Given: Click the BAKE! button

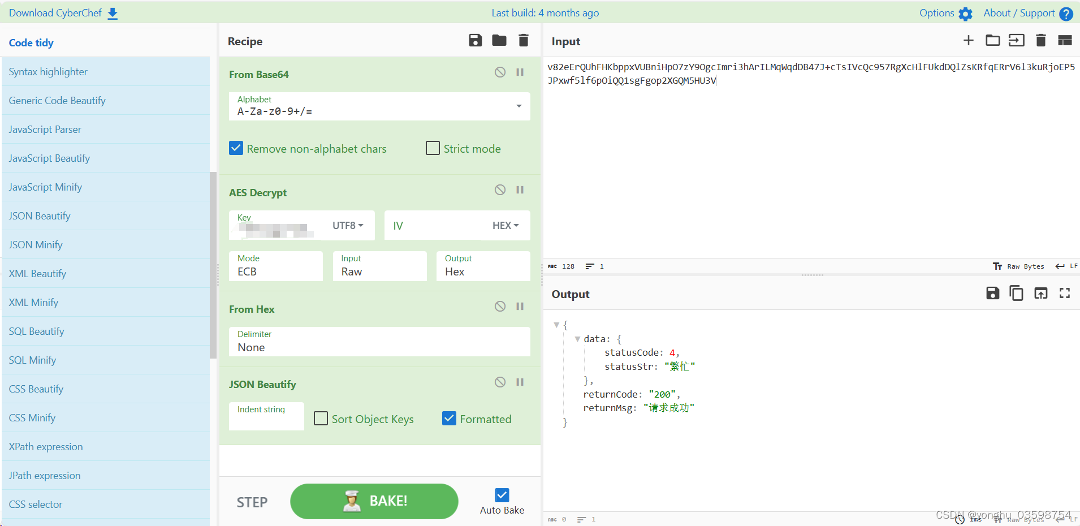Looking at the screenshot, I should [374, 501].
